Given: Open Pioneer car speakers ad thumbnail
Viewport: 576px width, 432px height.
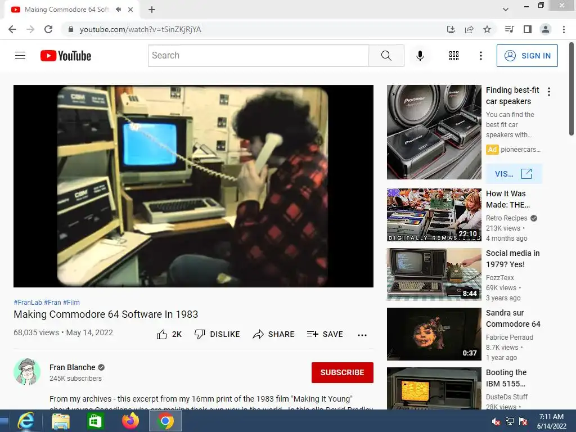Looking at the screenshot, I should [x=434, y=132].
